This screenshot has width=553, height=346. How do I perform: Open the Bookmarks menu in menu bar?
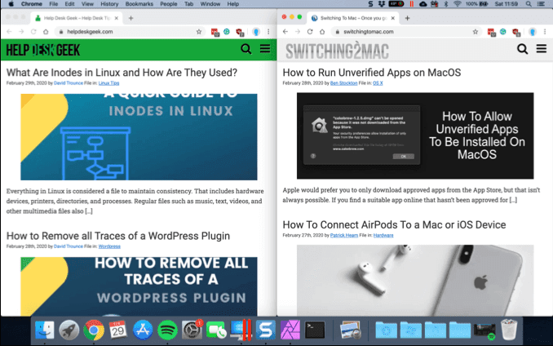click(x=139, y=4)
